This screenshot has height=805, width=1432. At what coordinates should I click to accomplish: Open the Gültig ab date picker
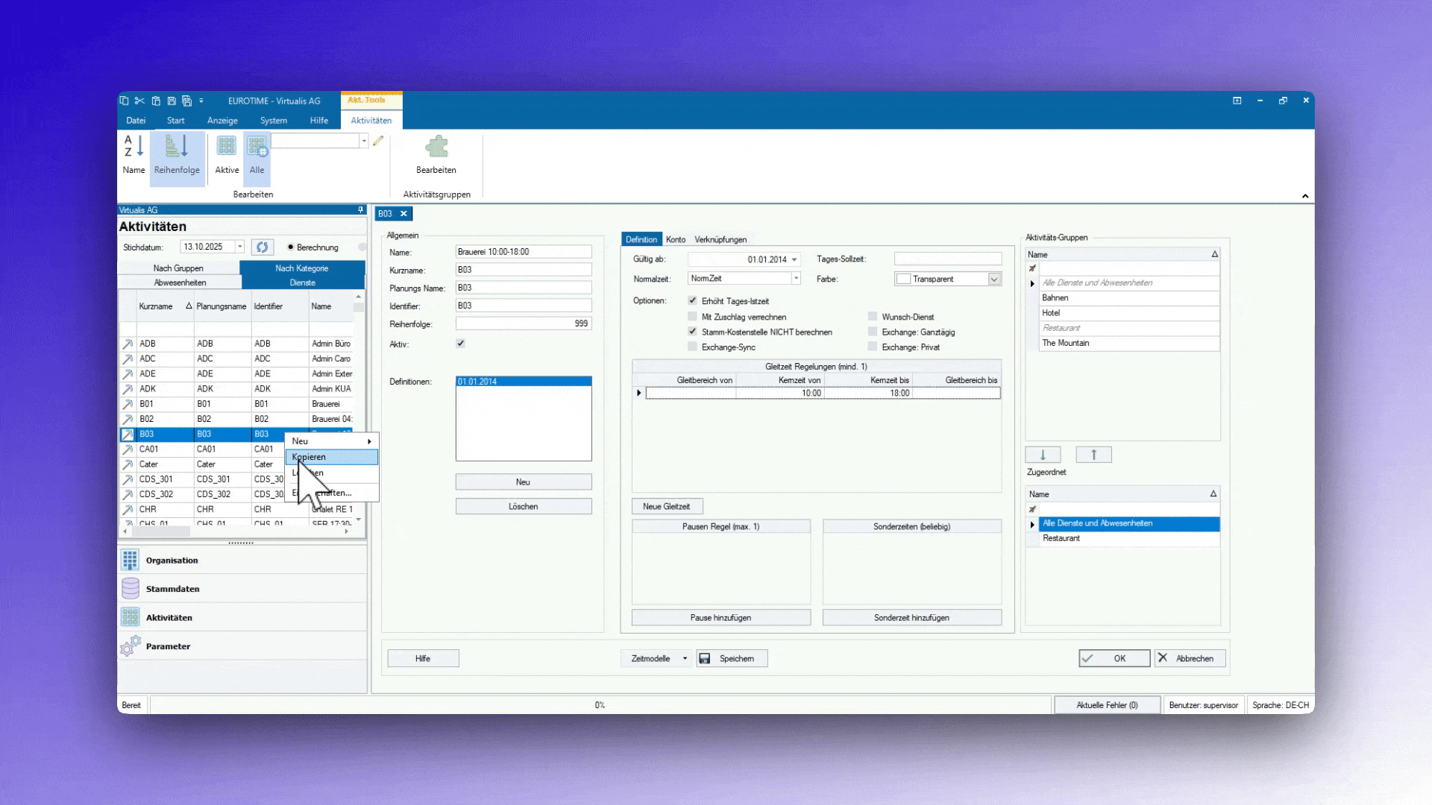point(794,259)
